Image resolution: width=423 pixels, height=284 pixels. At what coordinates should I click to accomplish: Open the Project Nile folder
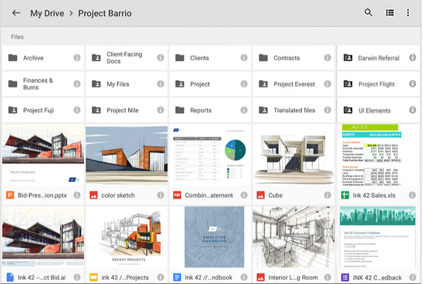[x=126, y=110]
